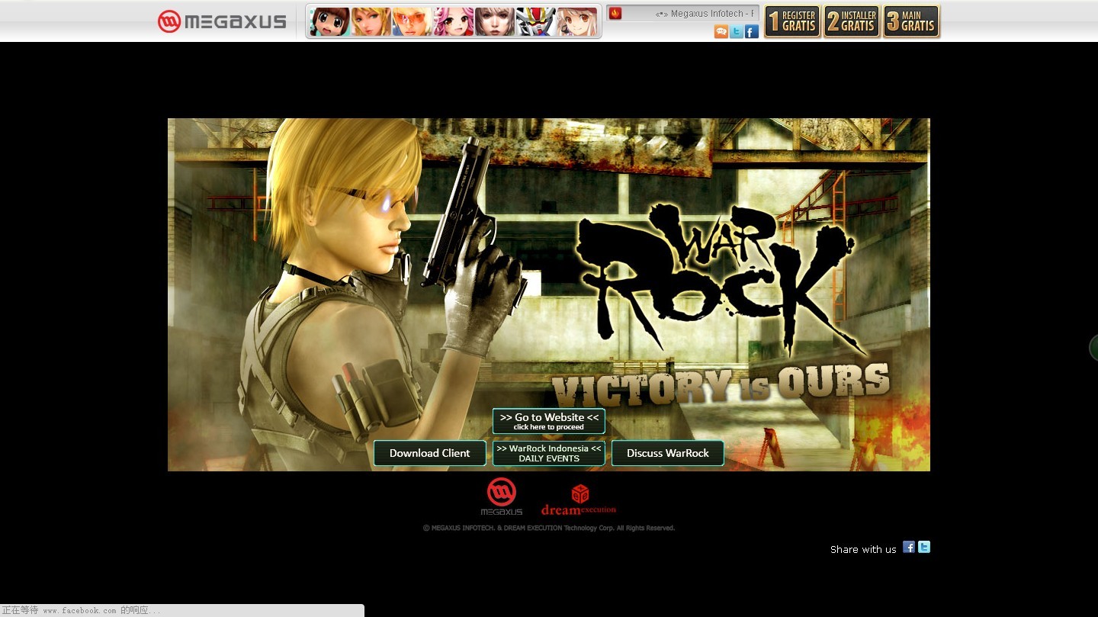Open the Twitter icon in header
The height and width of the screenshot is (617, 1098).
click(x=737, y=31)
